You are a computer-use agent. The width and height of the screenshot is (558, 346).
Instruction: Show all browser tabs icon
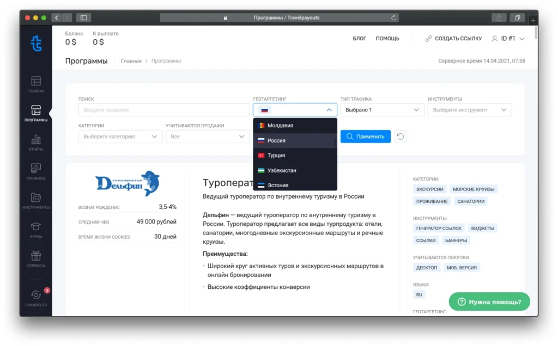coord(517,17)
